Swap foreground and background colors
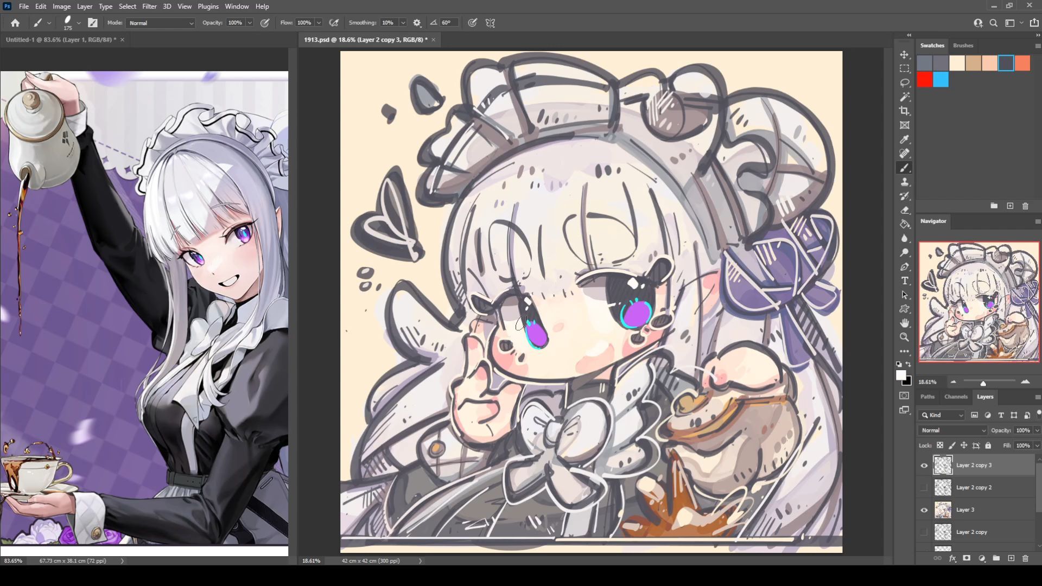This screenshot has width=1042, height=586. 908,364
